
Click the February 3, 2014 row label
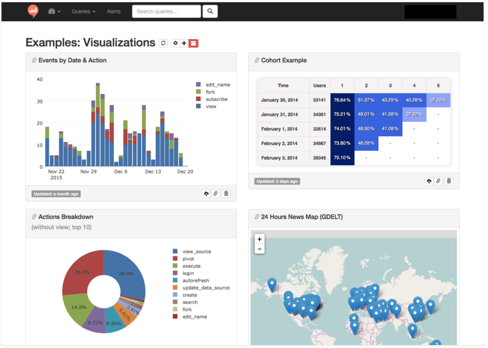279,158
